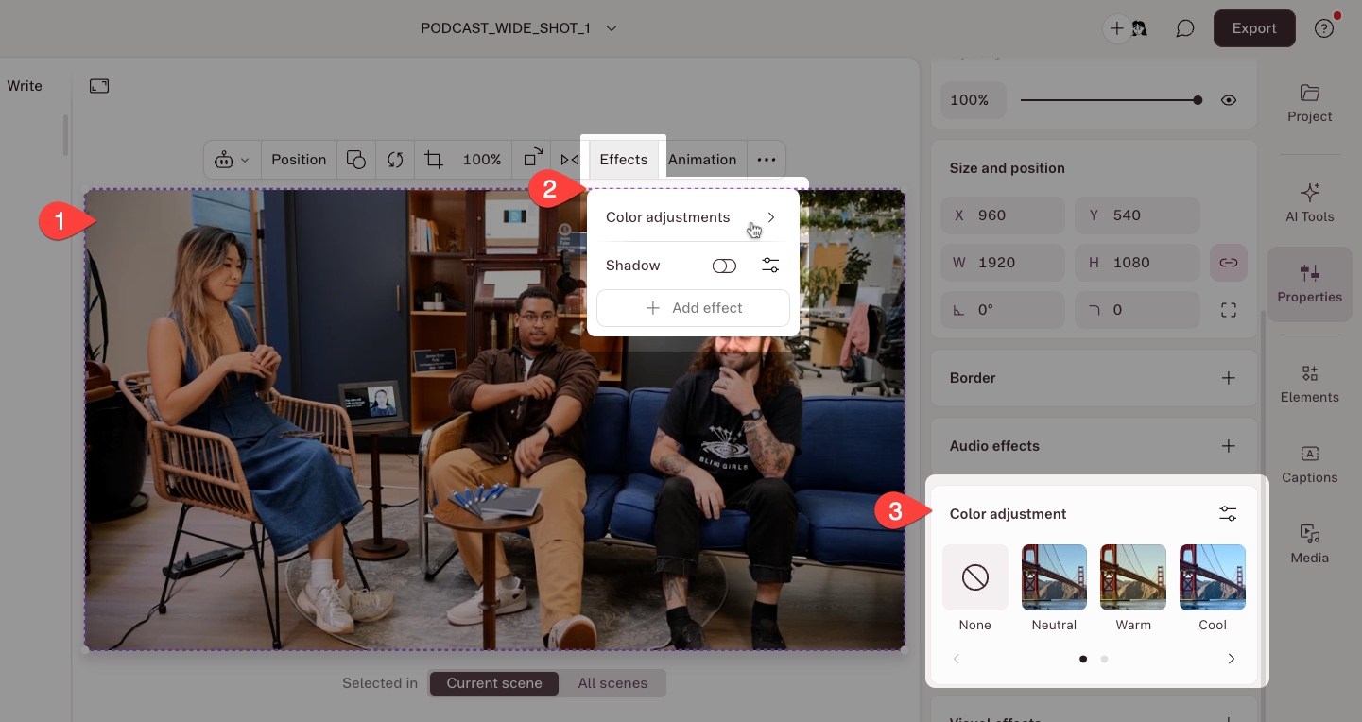This screenshot has height=722, width=1362.
Task: Click the Export button
Action: coord(1254,28)
